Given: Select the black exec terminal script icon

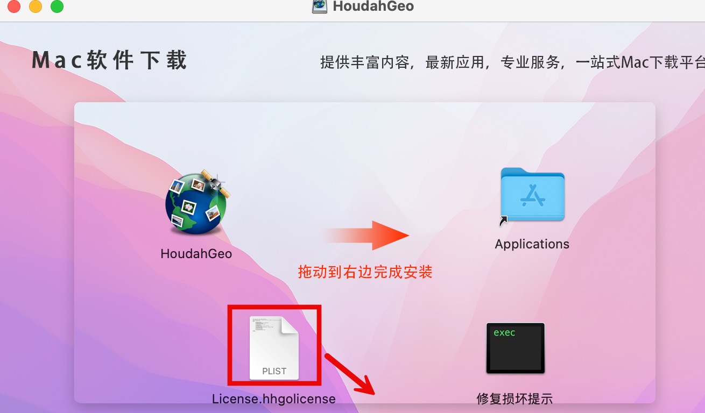Looking at the screenshot, I should (x=515, y=348).
